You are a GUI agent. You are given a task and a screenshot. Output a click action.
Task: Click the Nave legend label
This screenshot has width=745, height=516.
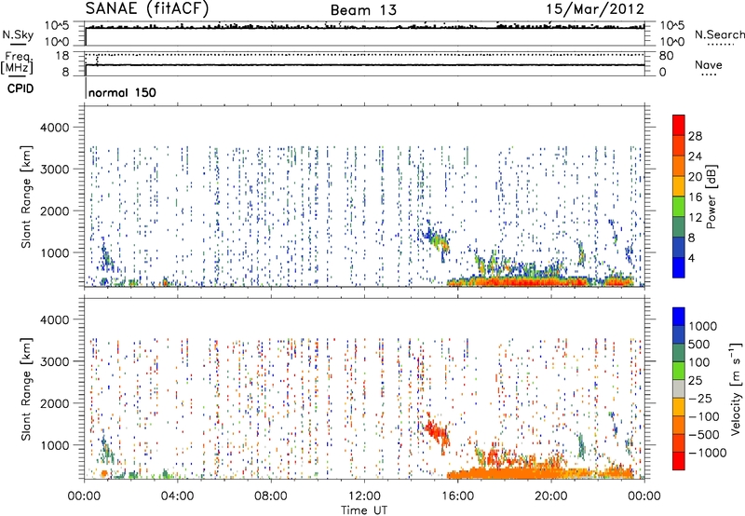709,64
